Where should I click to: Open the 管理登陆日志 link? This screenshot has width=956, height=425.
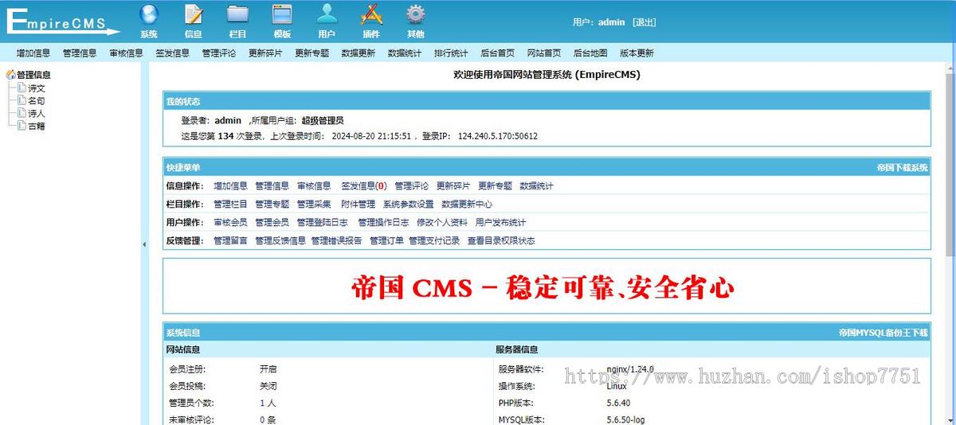pyautogui.click(x=322, y=223)
